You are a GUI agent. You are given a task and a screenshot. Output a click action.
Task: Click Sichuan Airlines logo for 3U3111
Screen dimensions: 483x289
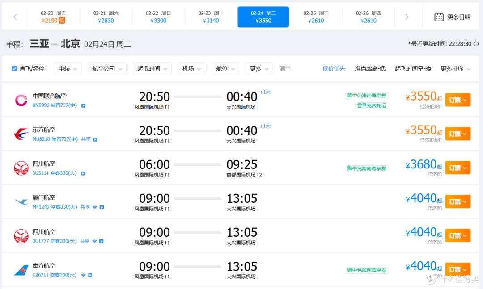[x=21, y=168]
